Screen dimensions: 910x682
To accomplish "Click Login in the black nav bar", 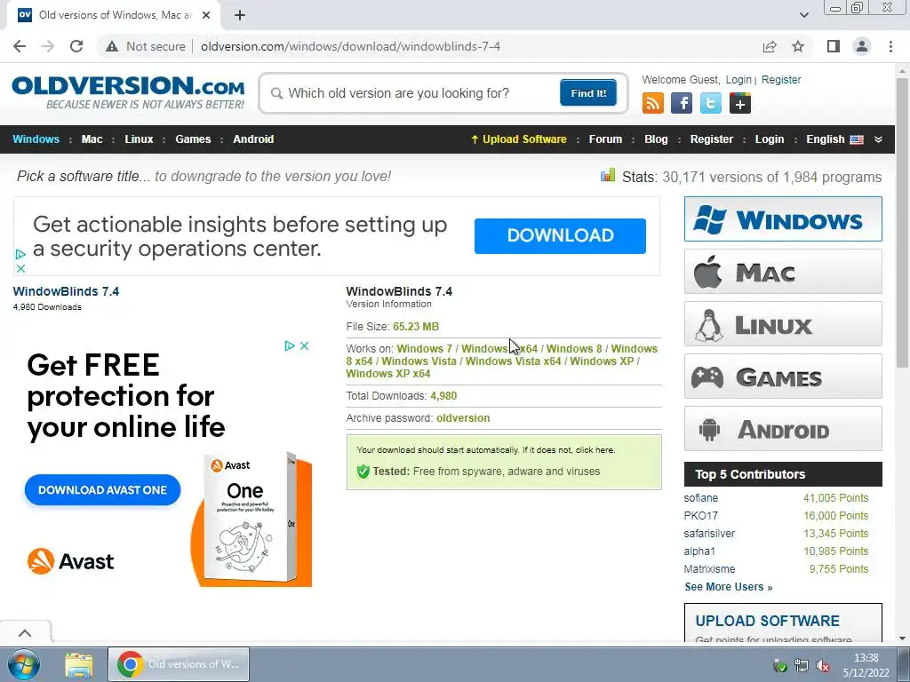I will (x=769, y=139).
